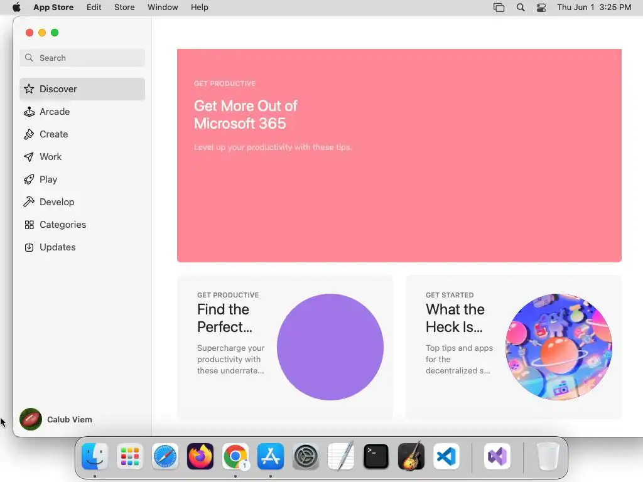Click the Level up your productivity subtitle
Image resolution: width=643 pixels, height=482 pixels.
point(273,147)
